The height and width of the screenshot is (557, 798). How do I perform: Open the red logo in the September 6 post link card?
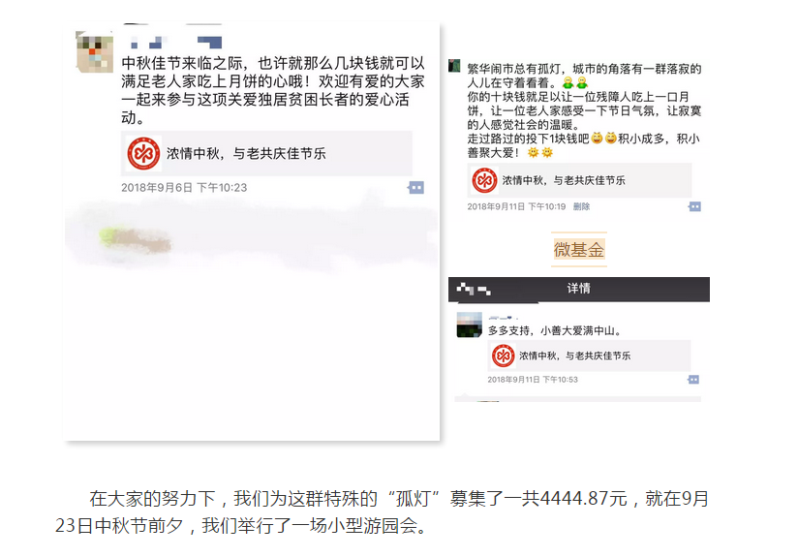click(143, 153)
